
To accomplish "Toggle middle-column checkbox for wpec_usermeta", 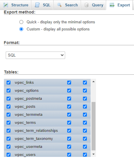I will [x=69, y=147].
